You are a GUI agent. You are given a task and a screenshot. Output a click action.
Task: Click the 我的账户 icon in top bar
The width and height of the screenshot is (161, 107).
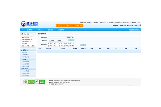click(93, 23)
